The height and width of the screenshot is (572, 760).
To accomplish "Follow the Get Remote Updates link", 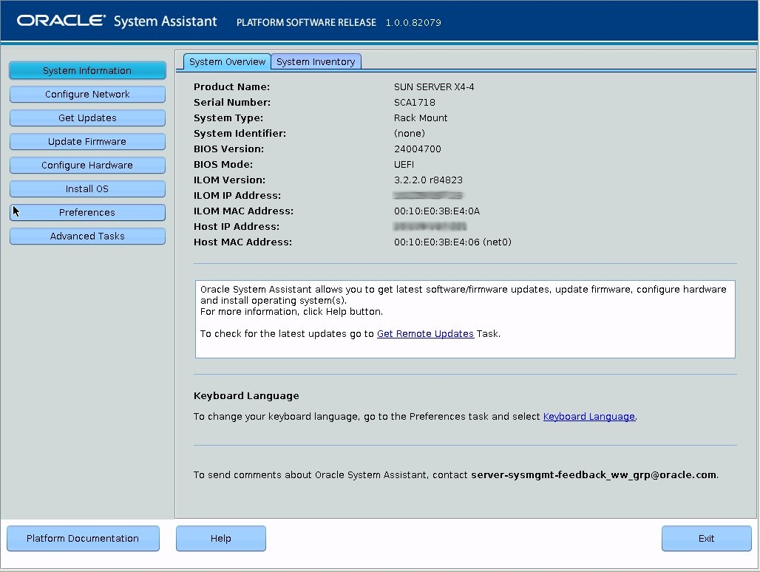I will click(x=425, y=334).
